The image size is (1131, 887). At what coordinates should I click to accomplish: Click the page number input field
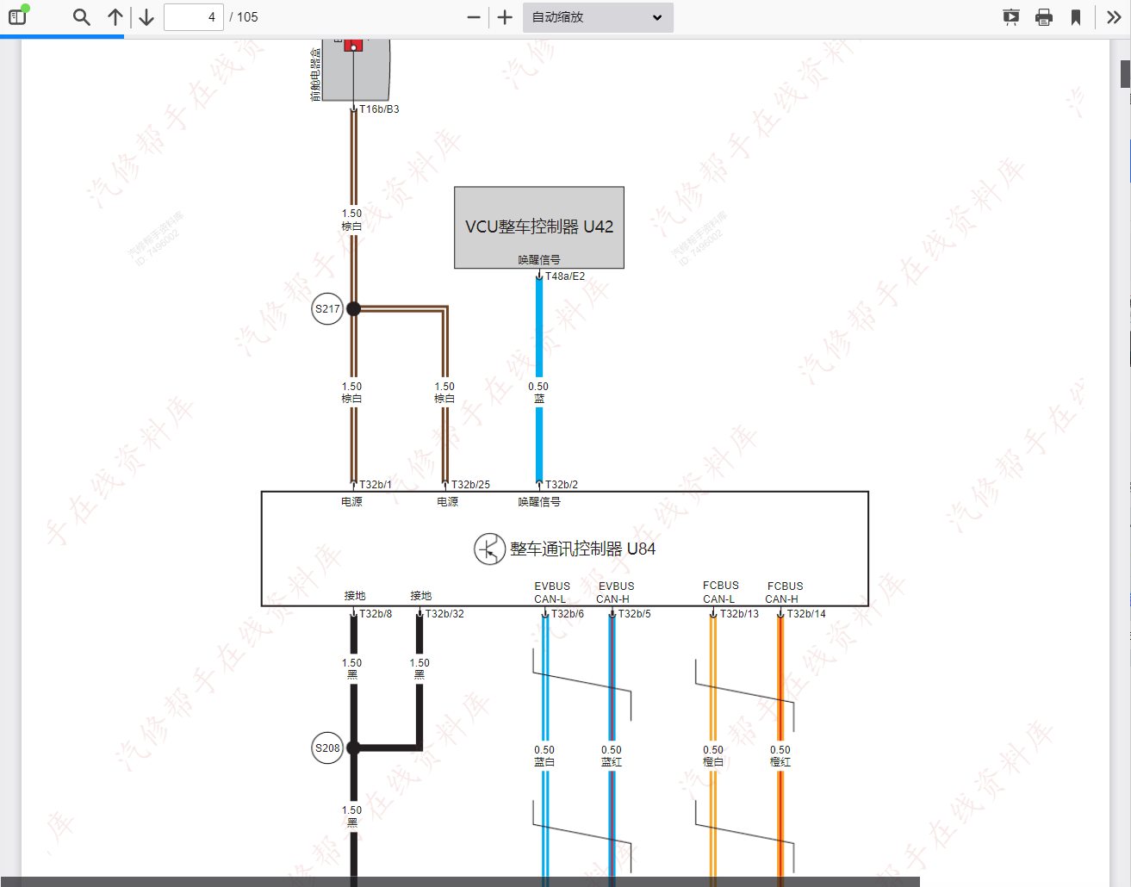(194, 17)
